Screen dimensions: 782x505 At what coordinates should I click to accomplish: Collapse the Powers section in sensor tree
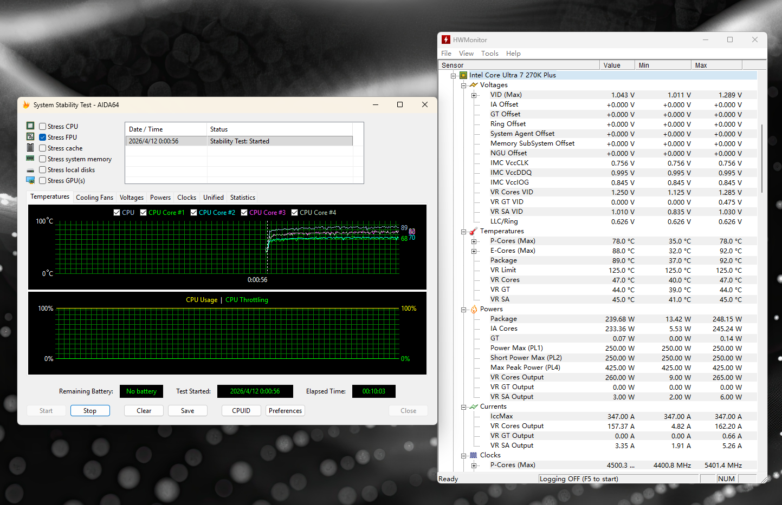click(x=464, y=310)
